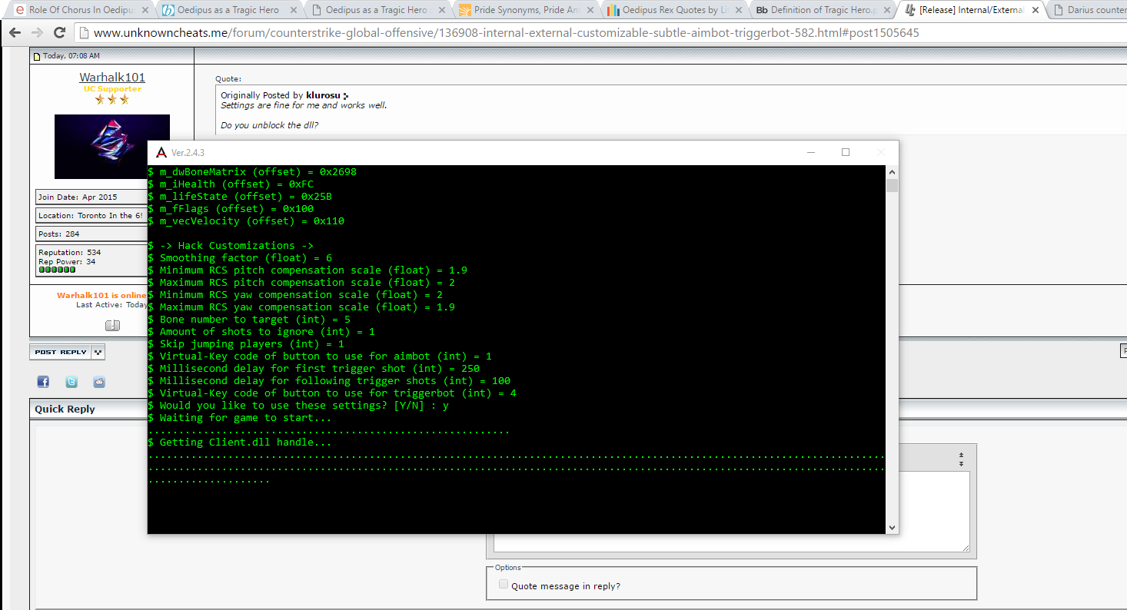Go back using the browser back arrow
The width and height of the screenshot is (1127, 610).
click(15, 33)
